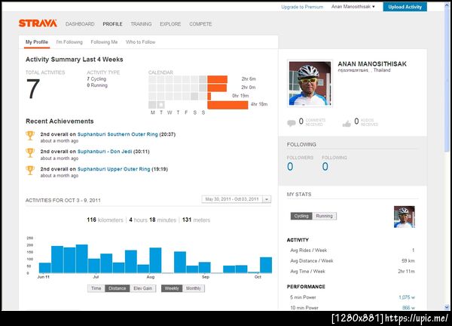Viewport: 452px width, 326px height.
Task: Open Suphanburi Upper Outer Ring segment
Action: (x=114, y=169)
